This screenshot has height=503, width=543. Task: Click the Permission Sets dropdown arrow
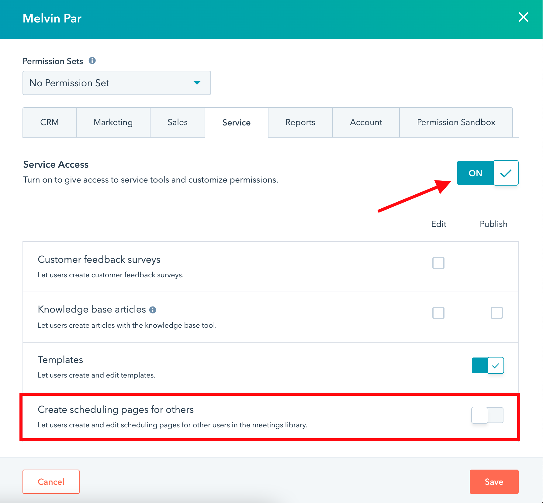point(197,83)
